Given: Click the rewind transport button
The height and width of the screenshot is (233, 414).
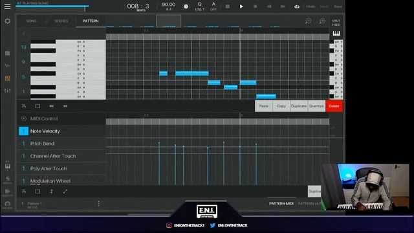Looking at the screenshot, I should point(269,6).
